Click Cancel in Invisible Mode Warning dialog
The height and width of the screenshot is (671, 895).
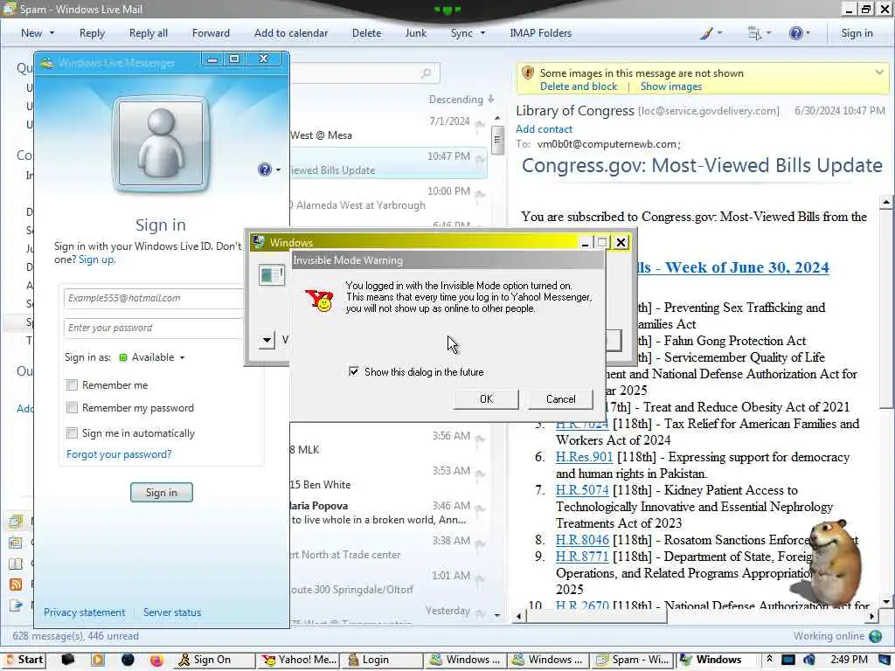560,398
